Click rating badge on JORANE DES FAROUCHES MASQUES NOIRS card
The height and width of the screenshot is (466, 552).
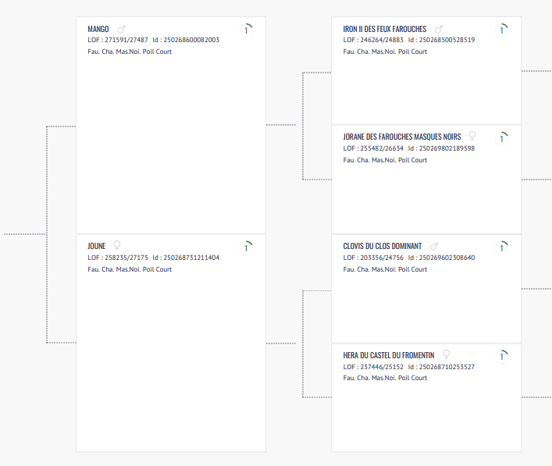503,138
